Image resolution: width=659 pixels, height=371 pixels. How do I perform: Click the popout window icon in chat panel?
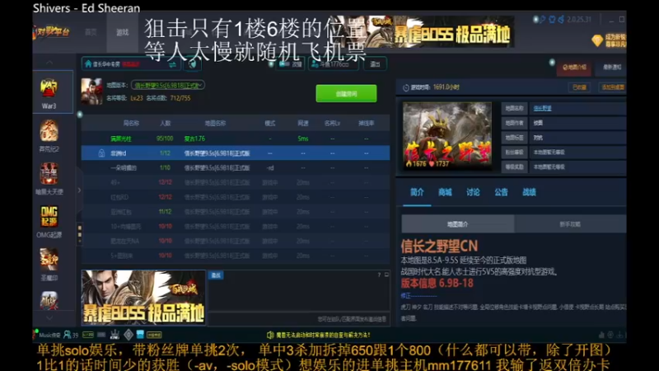(386, 275)
